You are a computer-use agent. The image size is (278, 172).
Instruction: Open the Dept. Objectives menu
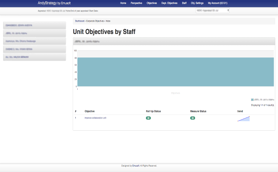coord(169,3)
